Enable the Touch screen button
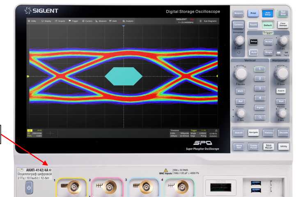Image resolution: width=296 pixels, height=197 pixels. coord(253,25)
